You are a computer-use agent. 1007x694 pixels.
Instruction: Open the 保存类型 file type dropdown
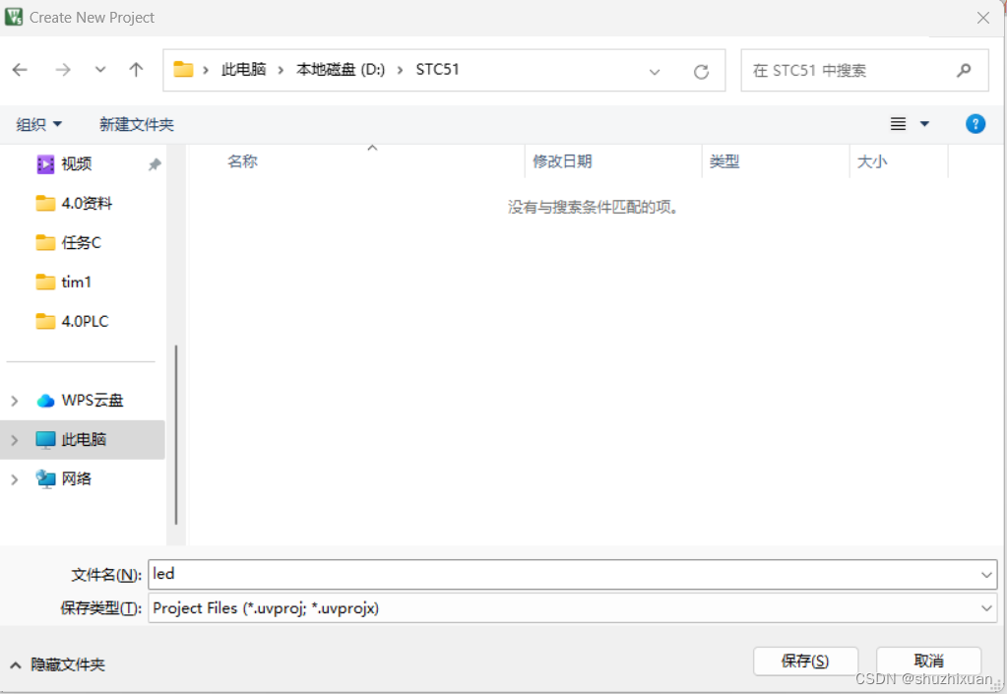985,607
